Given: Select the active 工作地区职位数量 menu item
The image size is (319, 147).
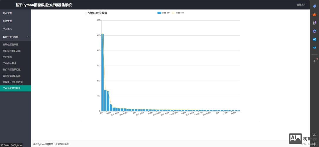Looking at the screenshot, I should click(x=16, y=88).
